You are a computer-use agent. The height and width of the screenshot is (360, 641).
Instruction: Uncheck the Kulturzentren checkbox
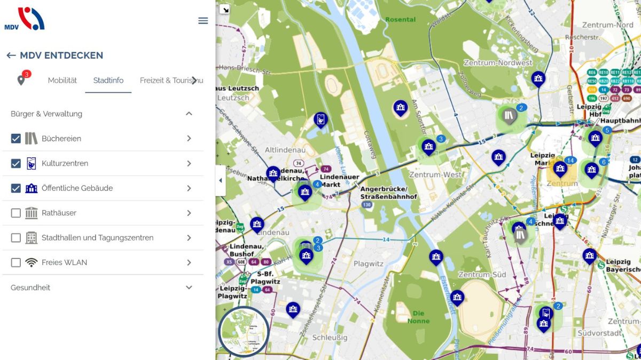coord(16,163)
